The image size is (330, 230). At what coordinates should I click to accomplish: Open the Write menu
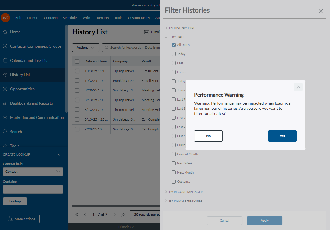point(87,18)
